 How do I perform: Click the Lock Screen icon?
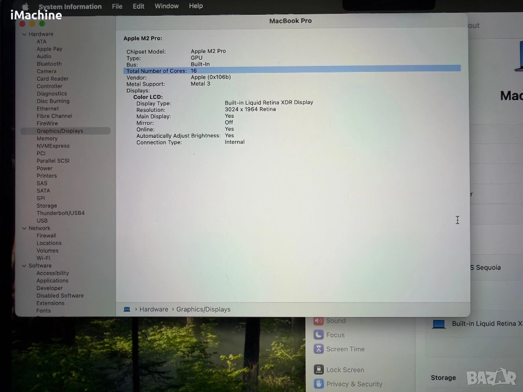point(319,370)
